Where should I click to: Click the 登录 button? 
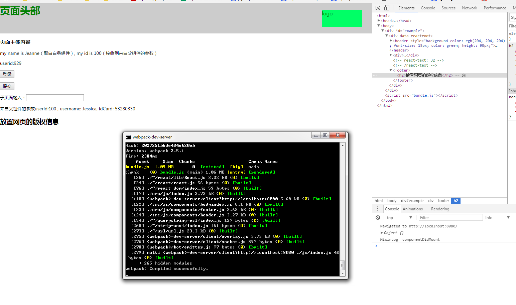point(7,74)
